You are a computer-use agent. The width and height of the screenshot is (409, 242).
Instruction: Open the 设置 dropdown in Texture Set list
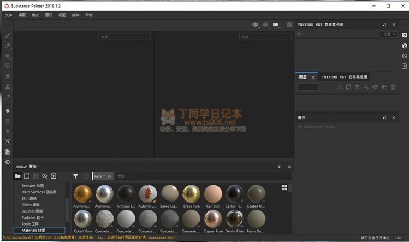pyautogui.click(x=389, y=34)
